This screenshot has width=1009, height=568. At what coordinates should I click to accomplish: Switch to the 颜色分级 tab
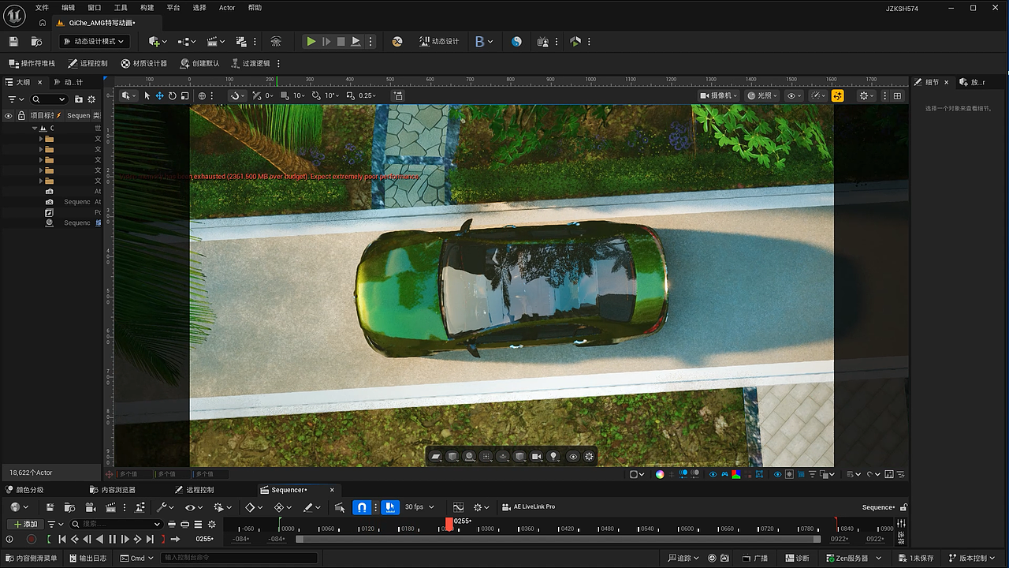point(24,490)
